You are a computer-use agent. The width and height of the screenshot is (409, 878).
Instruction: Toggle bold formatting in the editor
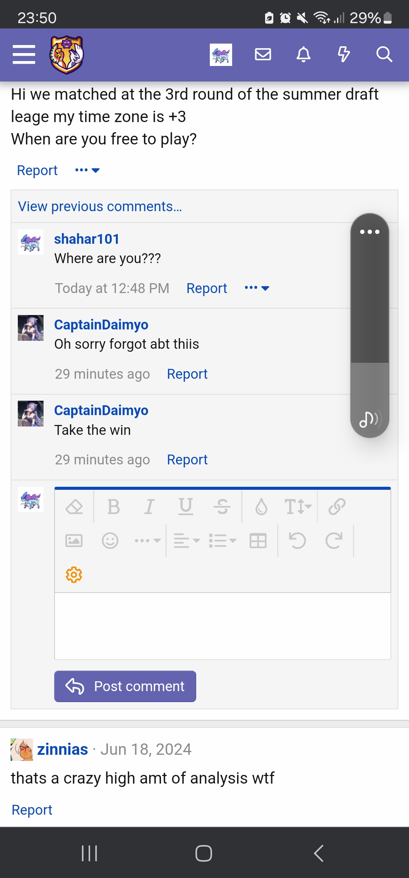pyautogui.click(x=114, y=506)
